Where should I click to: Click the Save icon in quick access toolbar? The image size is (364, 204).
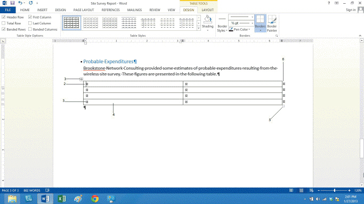point(12,3)
